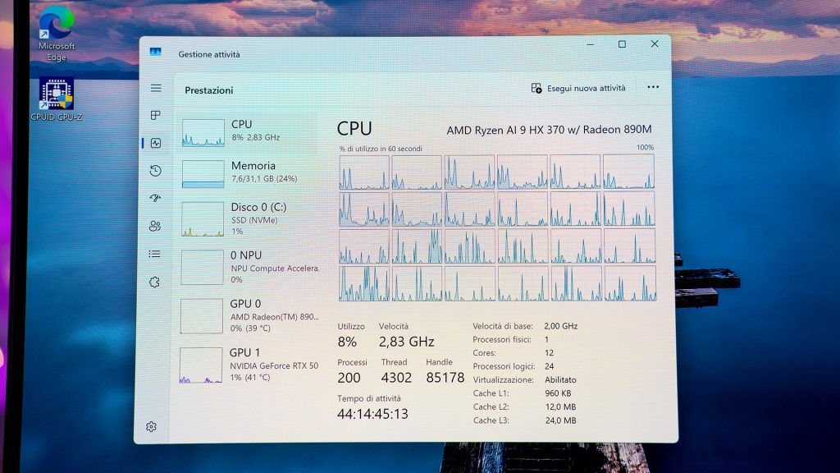This screenshot has width=840, height=473.
Task: Click the 200 processes value
Action: point(349,378)
